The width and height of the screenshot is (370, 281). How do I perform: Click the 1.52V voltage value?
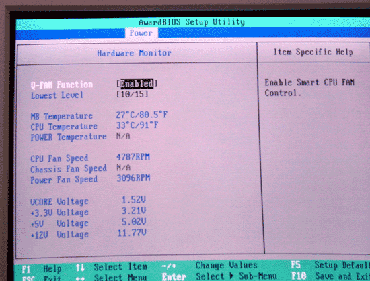click(x=134, y=200)
